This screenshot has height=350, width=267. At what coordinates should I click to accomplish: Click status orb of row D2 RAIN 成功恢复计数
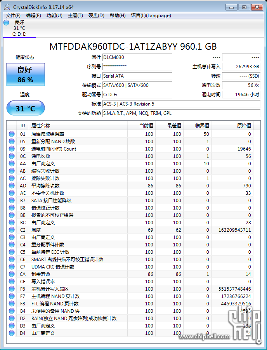(12, 318)
